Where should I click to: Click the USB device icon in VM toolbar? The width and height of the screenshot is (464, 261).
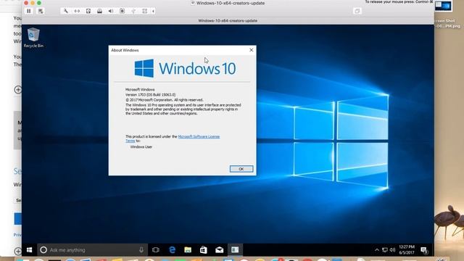133,11
